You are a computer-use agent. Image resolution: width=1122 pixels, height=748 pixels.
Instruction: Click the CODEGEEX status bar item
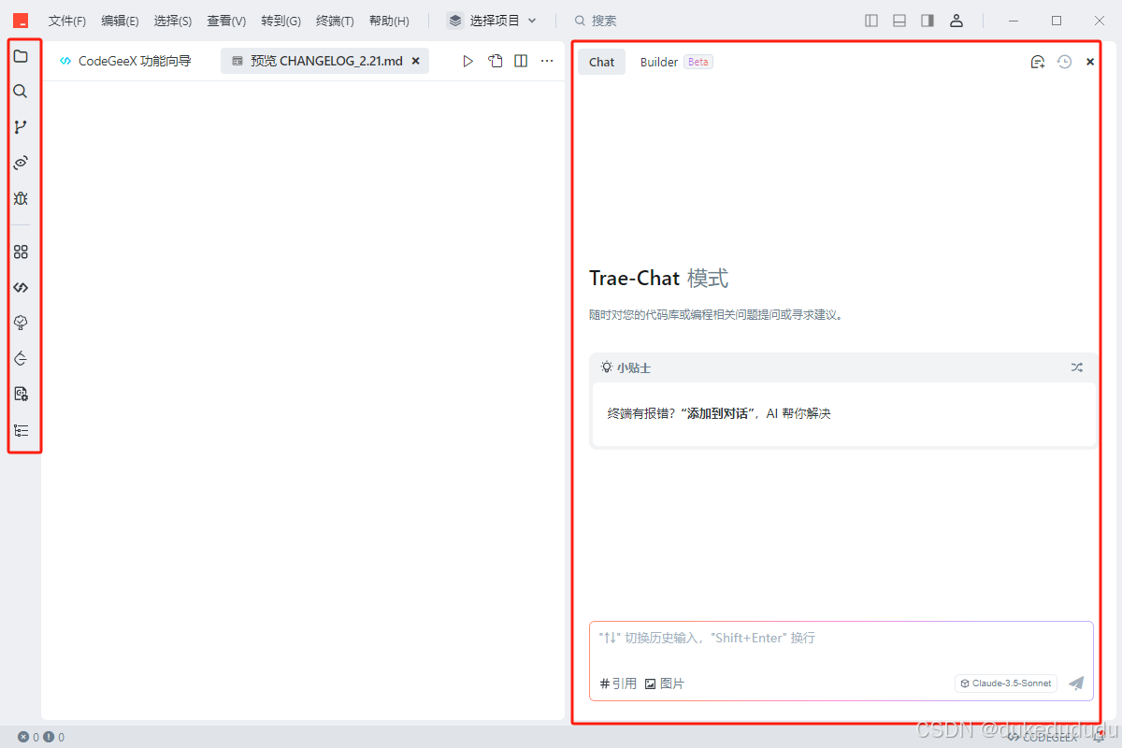pos(1042,737)
